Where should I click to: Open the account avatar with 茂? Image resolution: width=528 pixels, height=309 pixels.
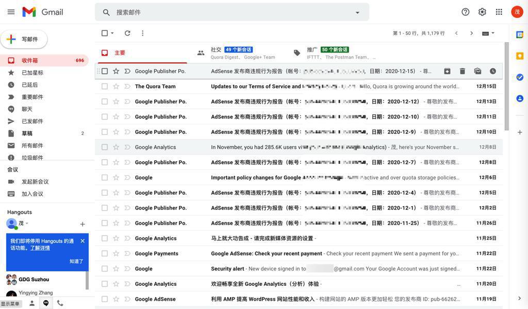517,12
